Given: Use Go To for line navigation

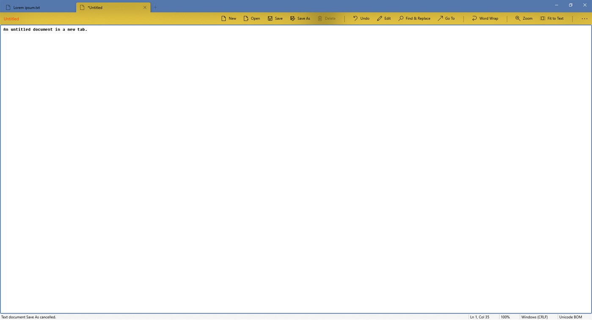Looking at the screenshot, I should point(446,18).
